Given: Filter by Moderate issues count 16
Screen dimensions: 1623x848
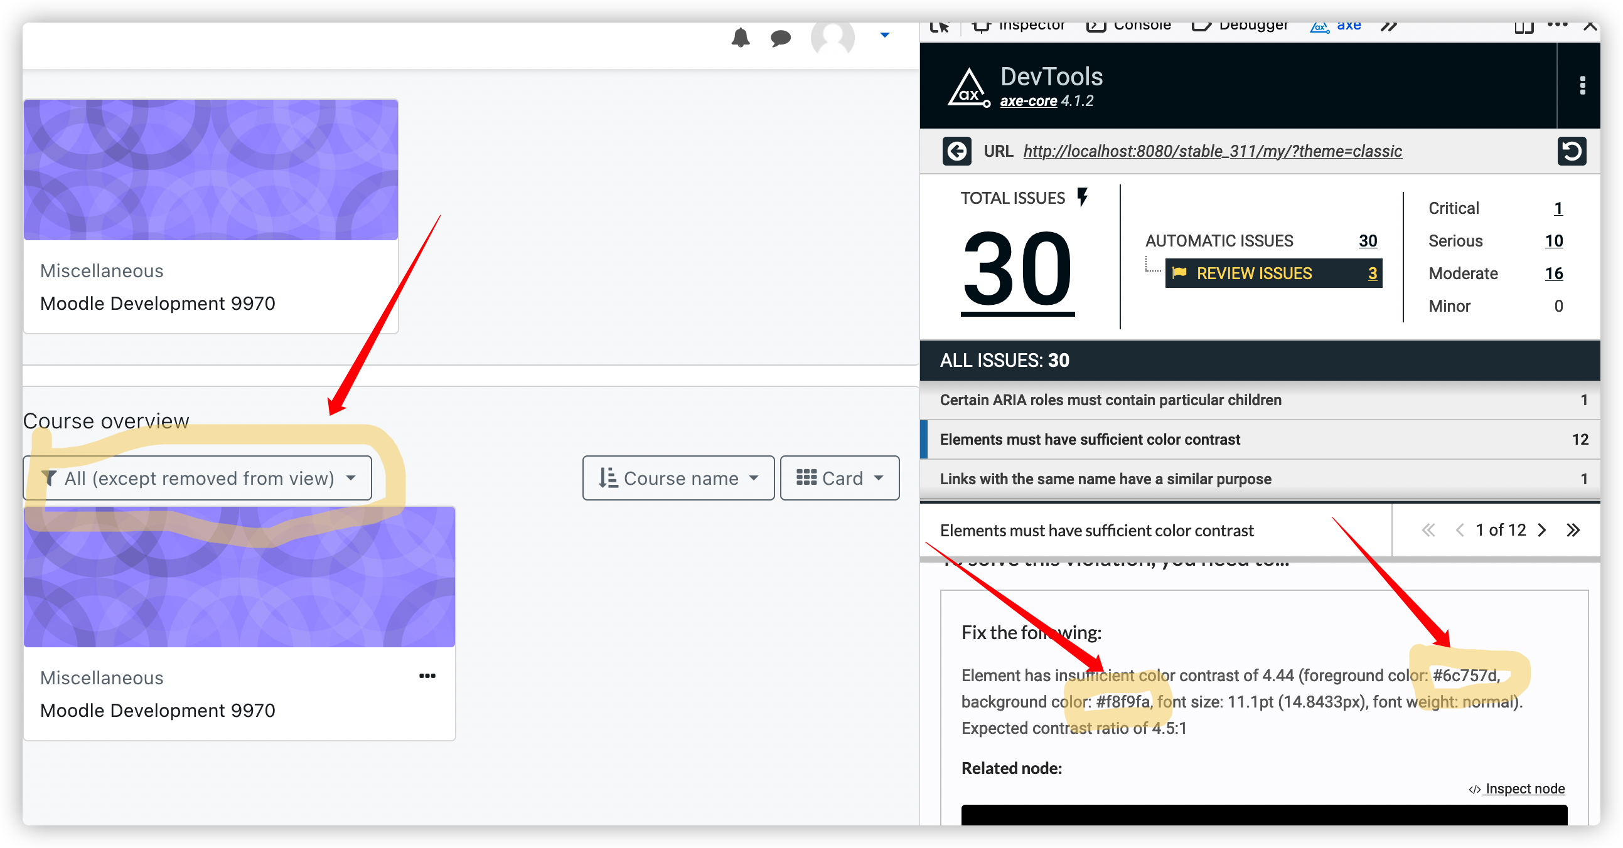Looking at the screenshot, I should (1554, 273).
